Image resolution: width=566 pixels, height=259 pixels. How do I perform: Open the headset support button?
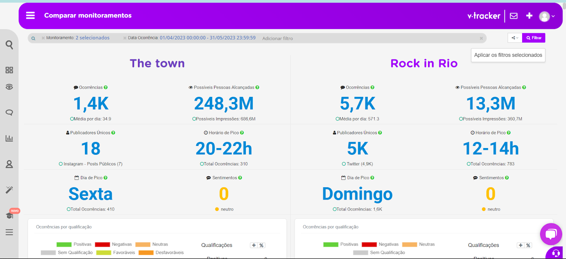[555, 253]
